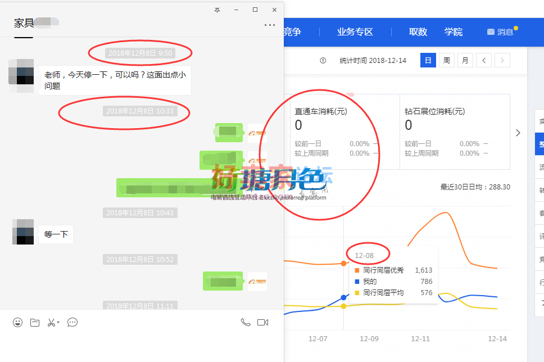This screenshot has width=544, height=362.
Task: Go to previous date period
Action: [x=483, y=61]
